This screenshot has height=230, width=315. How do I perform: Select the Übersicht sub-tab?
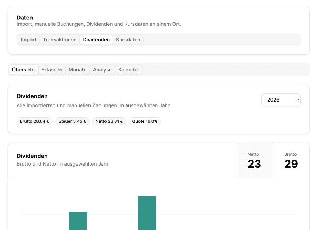[x=23, y=70]
